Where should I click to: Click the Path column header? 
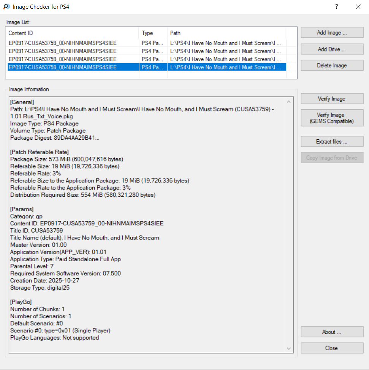226,33
